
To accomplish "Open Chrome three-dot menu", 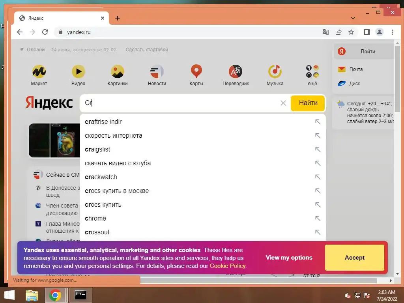I will (392, 32).
